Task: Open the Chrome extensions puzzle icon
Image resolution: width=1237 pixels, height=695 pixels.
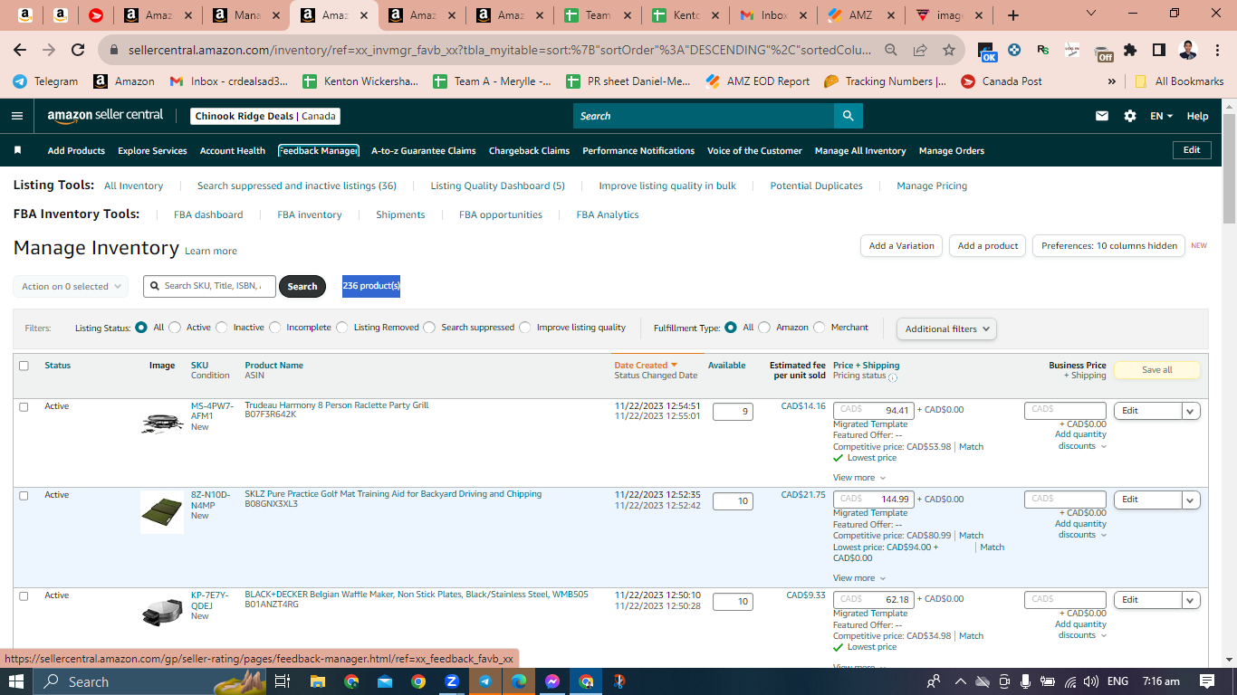Action: (1130, 50)
